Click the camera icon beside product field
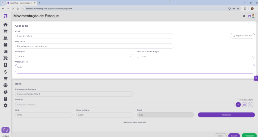Screen dimensions: 258x137 click(244, 104)
